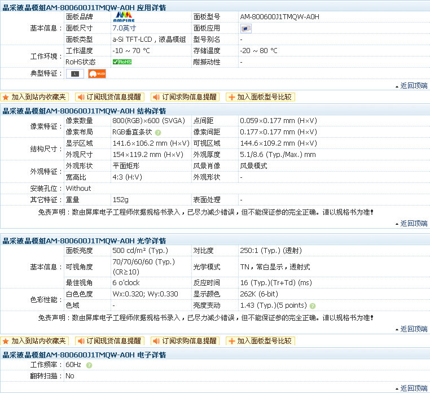Screen dimensions: 430x393
Task: Click the outline size 154×119.2 mm value
Action: (x=148, y=155)
